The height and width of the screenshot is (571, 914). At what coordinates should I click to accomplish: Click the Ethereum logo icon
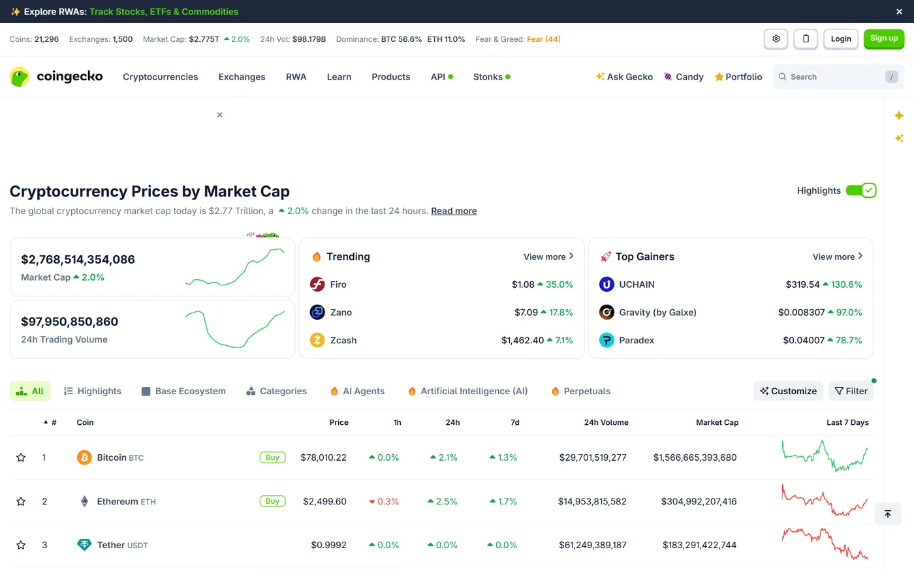[84, 501]
